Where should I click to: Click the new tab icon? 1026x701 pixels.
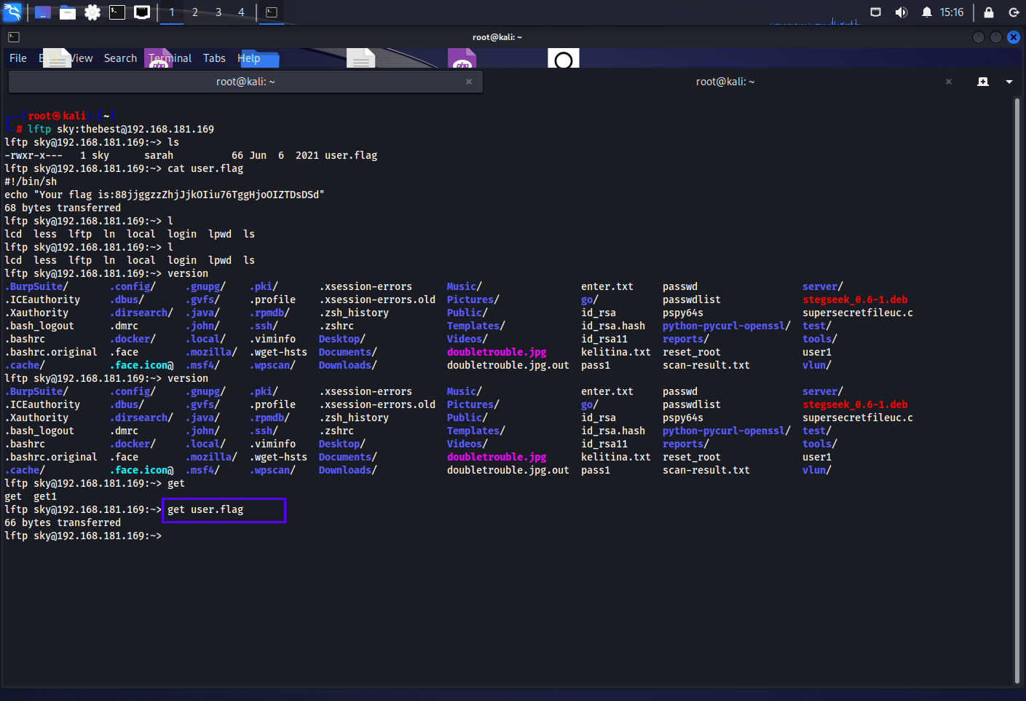(983, 82)
